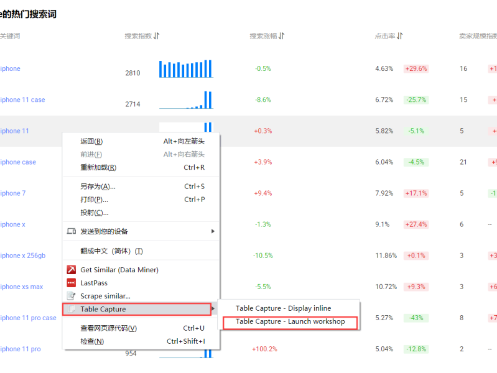
Task: Choose 投射(C)... menu entry
Action: tap(141, 213)
